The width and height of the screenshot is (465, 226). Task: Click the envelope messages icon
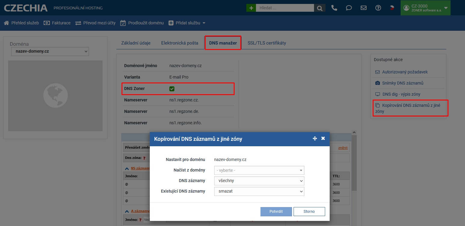pos(364,8)
